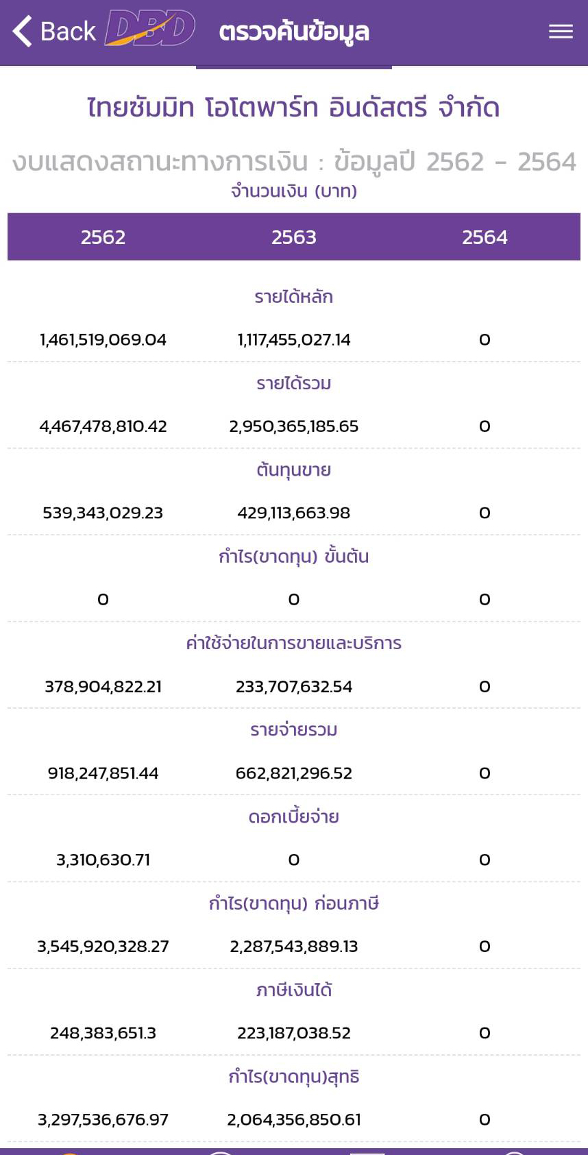588x1155 pixels.
Task: Tap the ต้นทุนขาย row label
Action: tap(294, 470)
